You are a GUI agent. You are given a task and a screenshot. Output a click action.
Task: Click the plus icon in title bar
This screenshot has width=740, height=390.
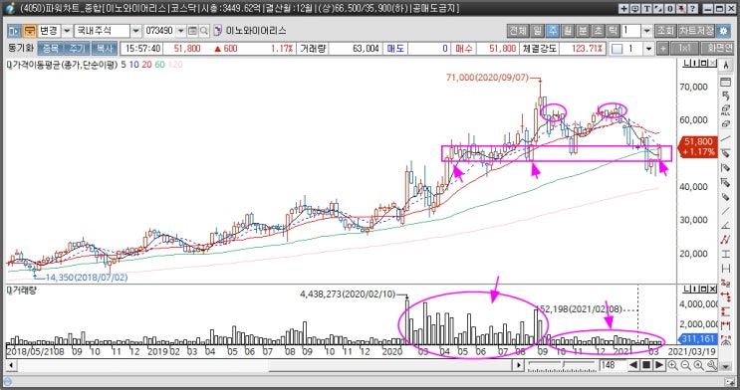coord(623,9)
